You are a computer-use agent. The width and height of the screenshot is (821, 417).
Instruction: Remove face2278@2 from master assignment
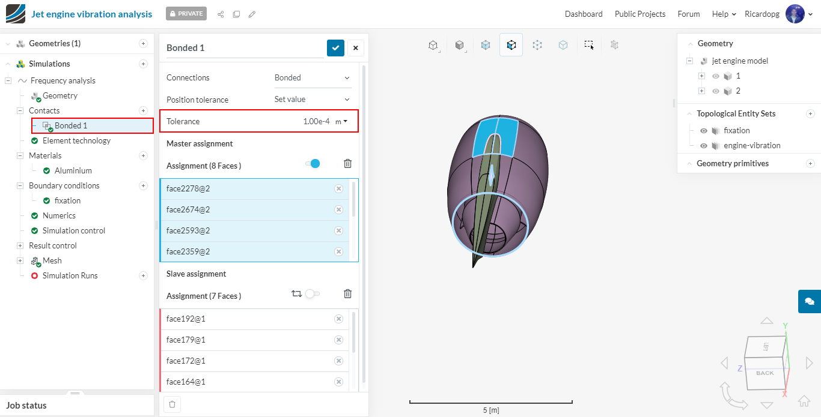coord(338,188)
